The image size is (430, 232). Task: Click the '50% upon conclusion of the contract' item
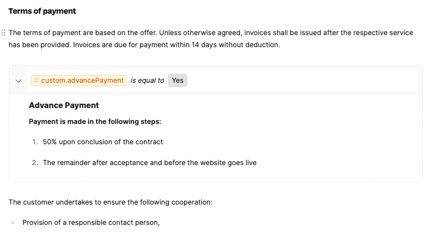click(103, 142)
